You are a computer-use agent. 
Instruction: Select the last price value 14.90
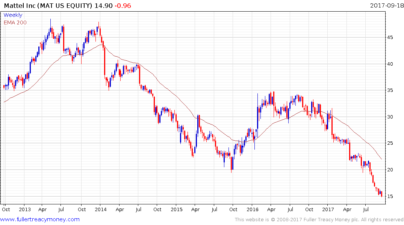click(x=104, y=5)
